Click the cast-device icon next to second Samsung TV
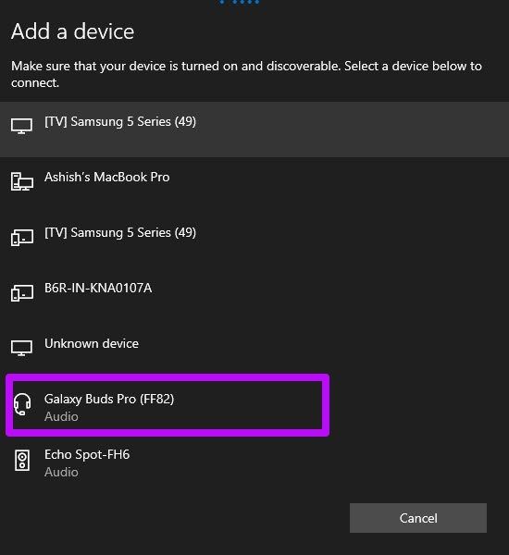509x555 pixels. pyautogui.click(x=22, y=237)
